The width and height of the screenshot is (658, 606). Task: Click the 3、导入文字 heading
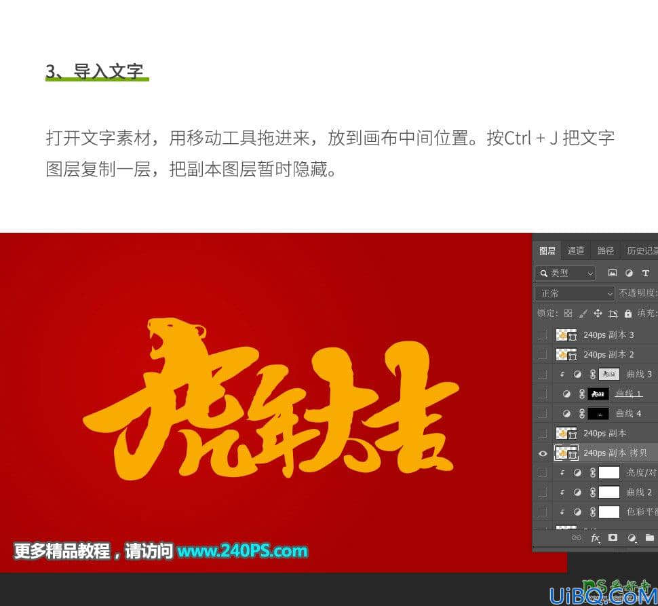pos(95,71)
